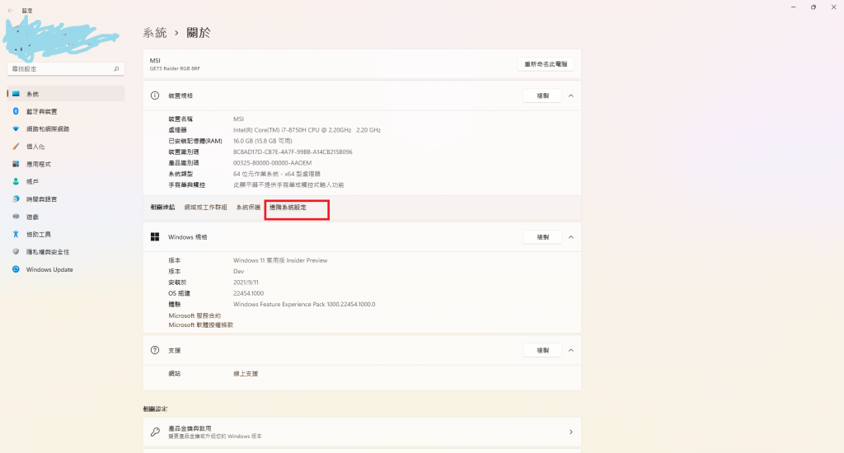The height and width of the screenshot is (453, 844).
Task: Open 隱私權與安全性 settings
Action: (x=66, y=252)
